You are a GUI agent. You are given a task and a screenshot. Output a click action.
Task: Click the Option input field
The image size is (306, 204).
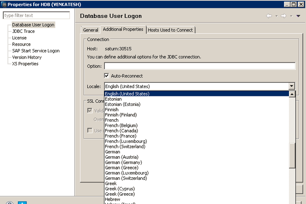(x=200, y=66)
